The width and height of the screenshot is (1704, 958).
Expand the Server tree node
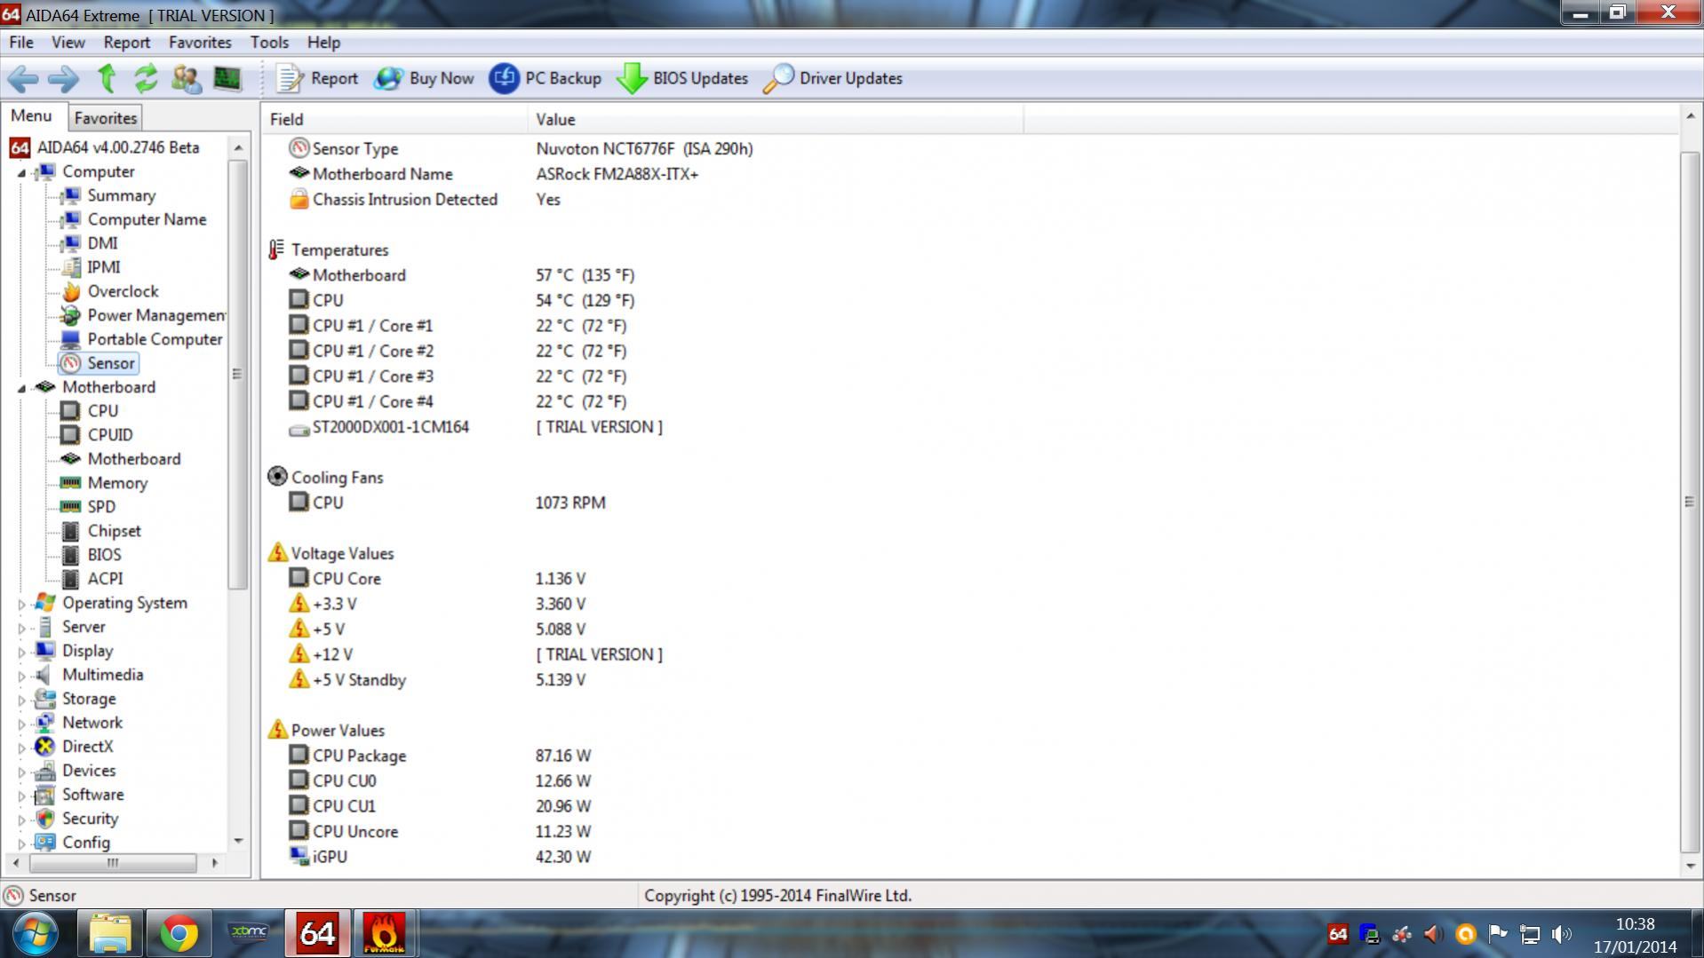[x=21, y=628]
